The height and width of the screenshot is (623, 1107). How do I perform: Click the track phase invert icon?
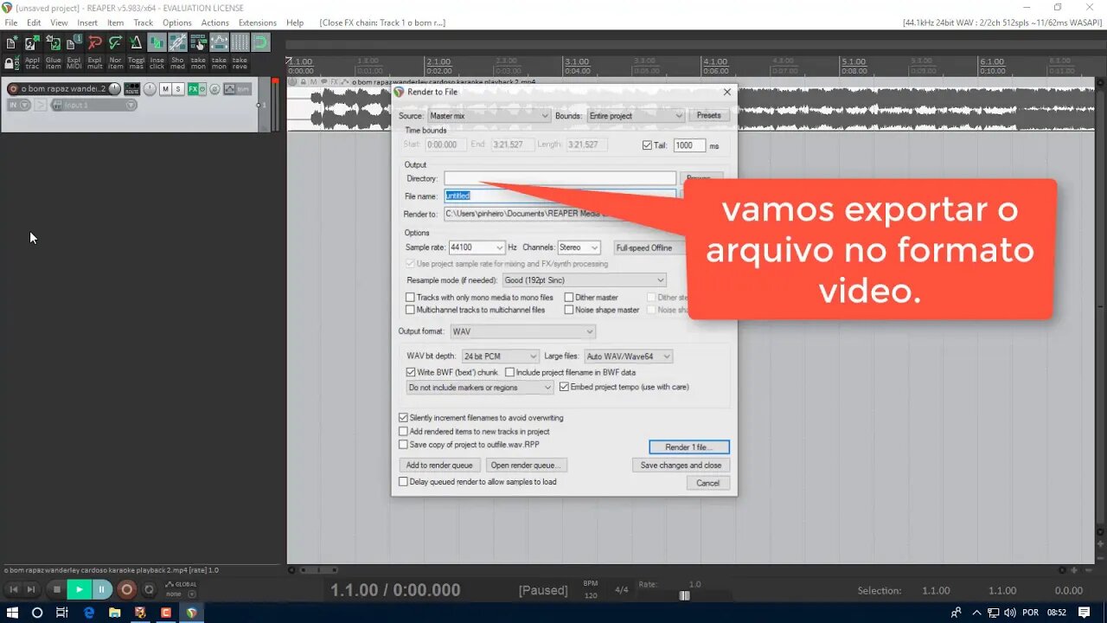[x=214, y=89]
